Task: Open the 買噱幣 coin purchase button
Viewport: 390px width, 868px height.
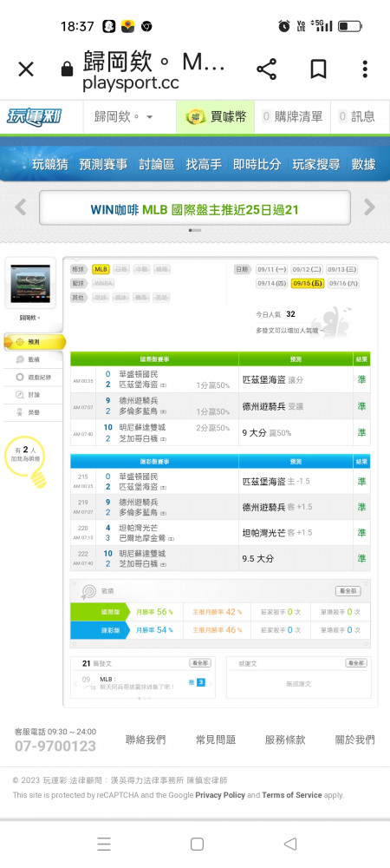Action: 216,117
